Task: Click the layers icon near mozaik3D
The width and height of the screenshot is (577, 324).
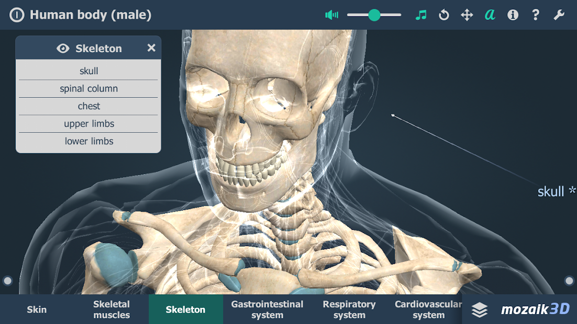Action: coord(479,309)
